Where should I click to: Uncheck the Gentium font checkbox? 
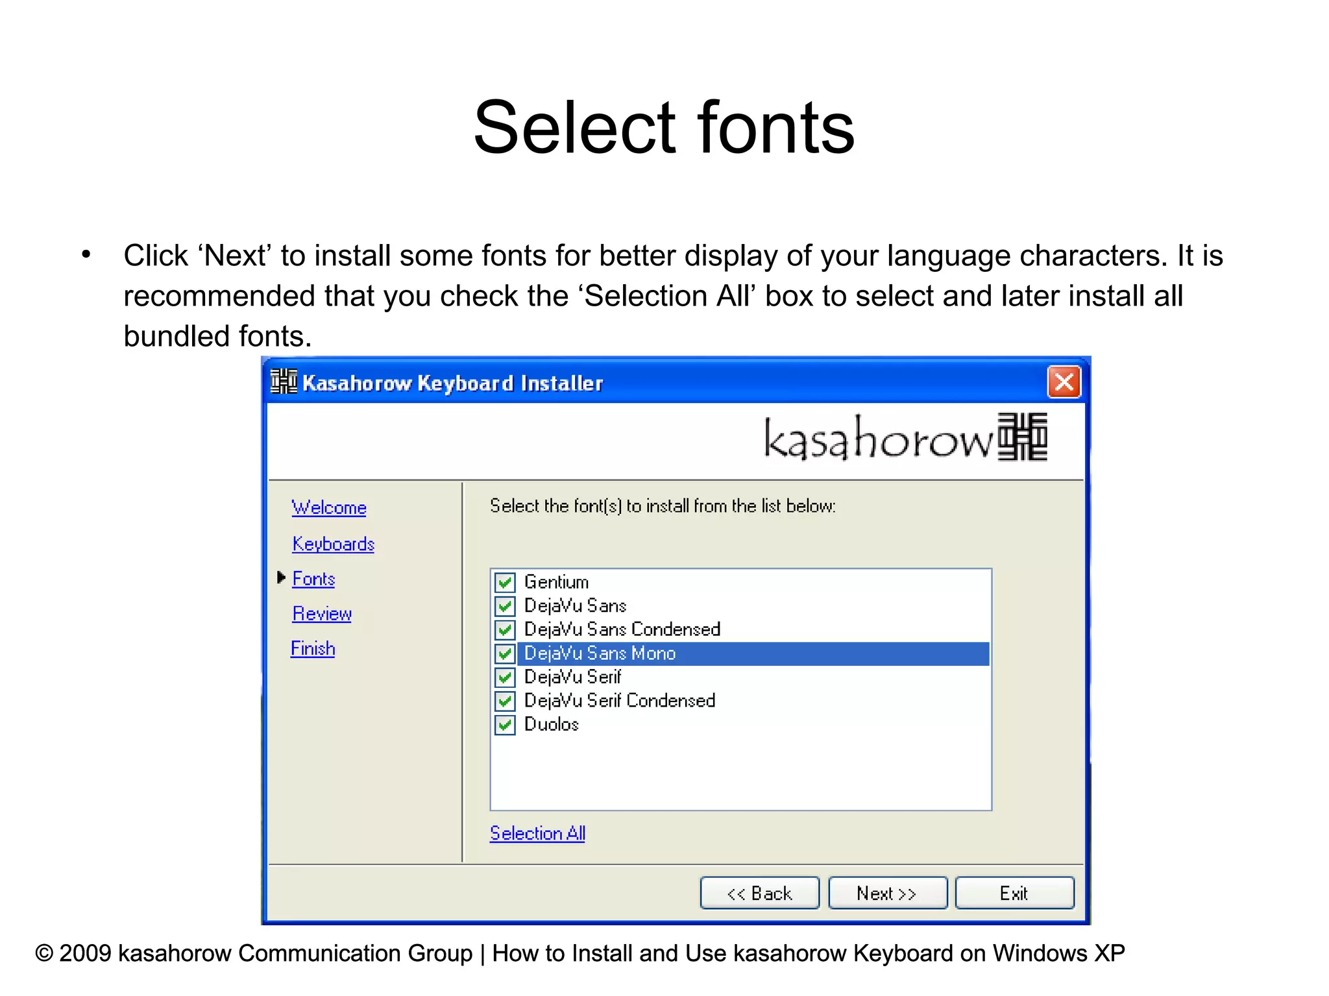(505, 582)
